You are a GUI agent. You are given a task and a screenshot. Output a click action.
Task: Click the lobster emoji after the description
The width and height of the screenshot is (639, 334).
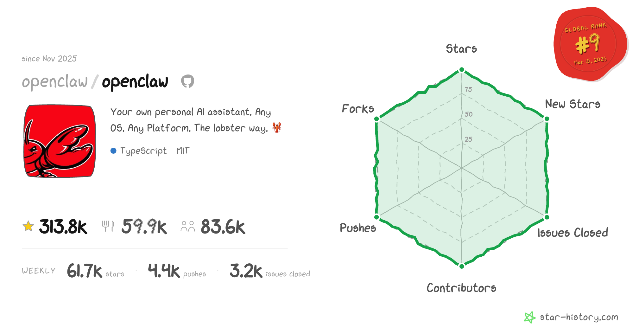(277, 127)
